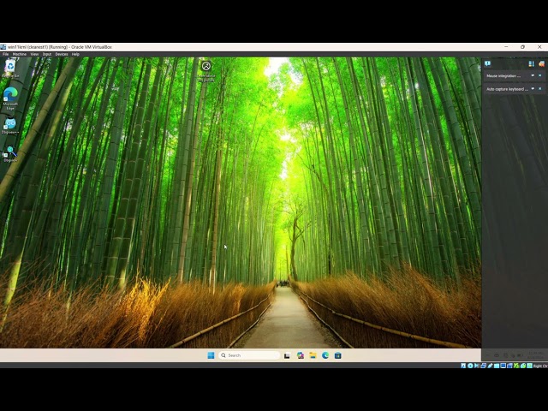Open the Machine menu

point(19,54)
